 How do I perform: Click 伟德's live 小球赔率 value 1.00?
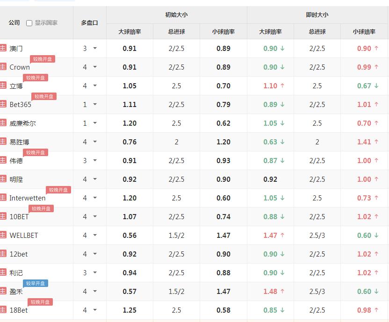pyautogui.click(x=364, y=160)
